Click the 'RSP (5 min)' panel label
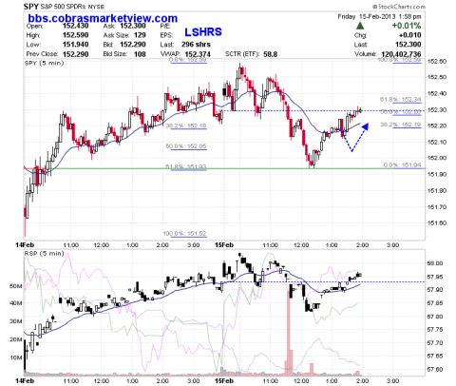 click(44, 254)
